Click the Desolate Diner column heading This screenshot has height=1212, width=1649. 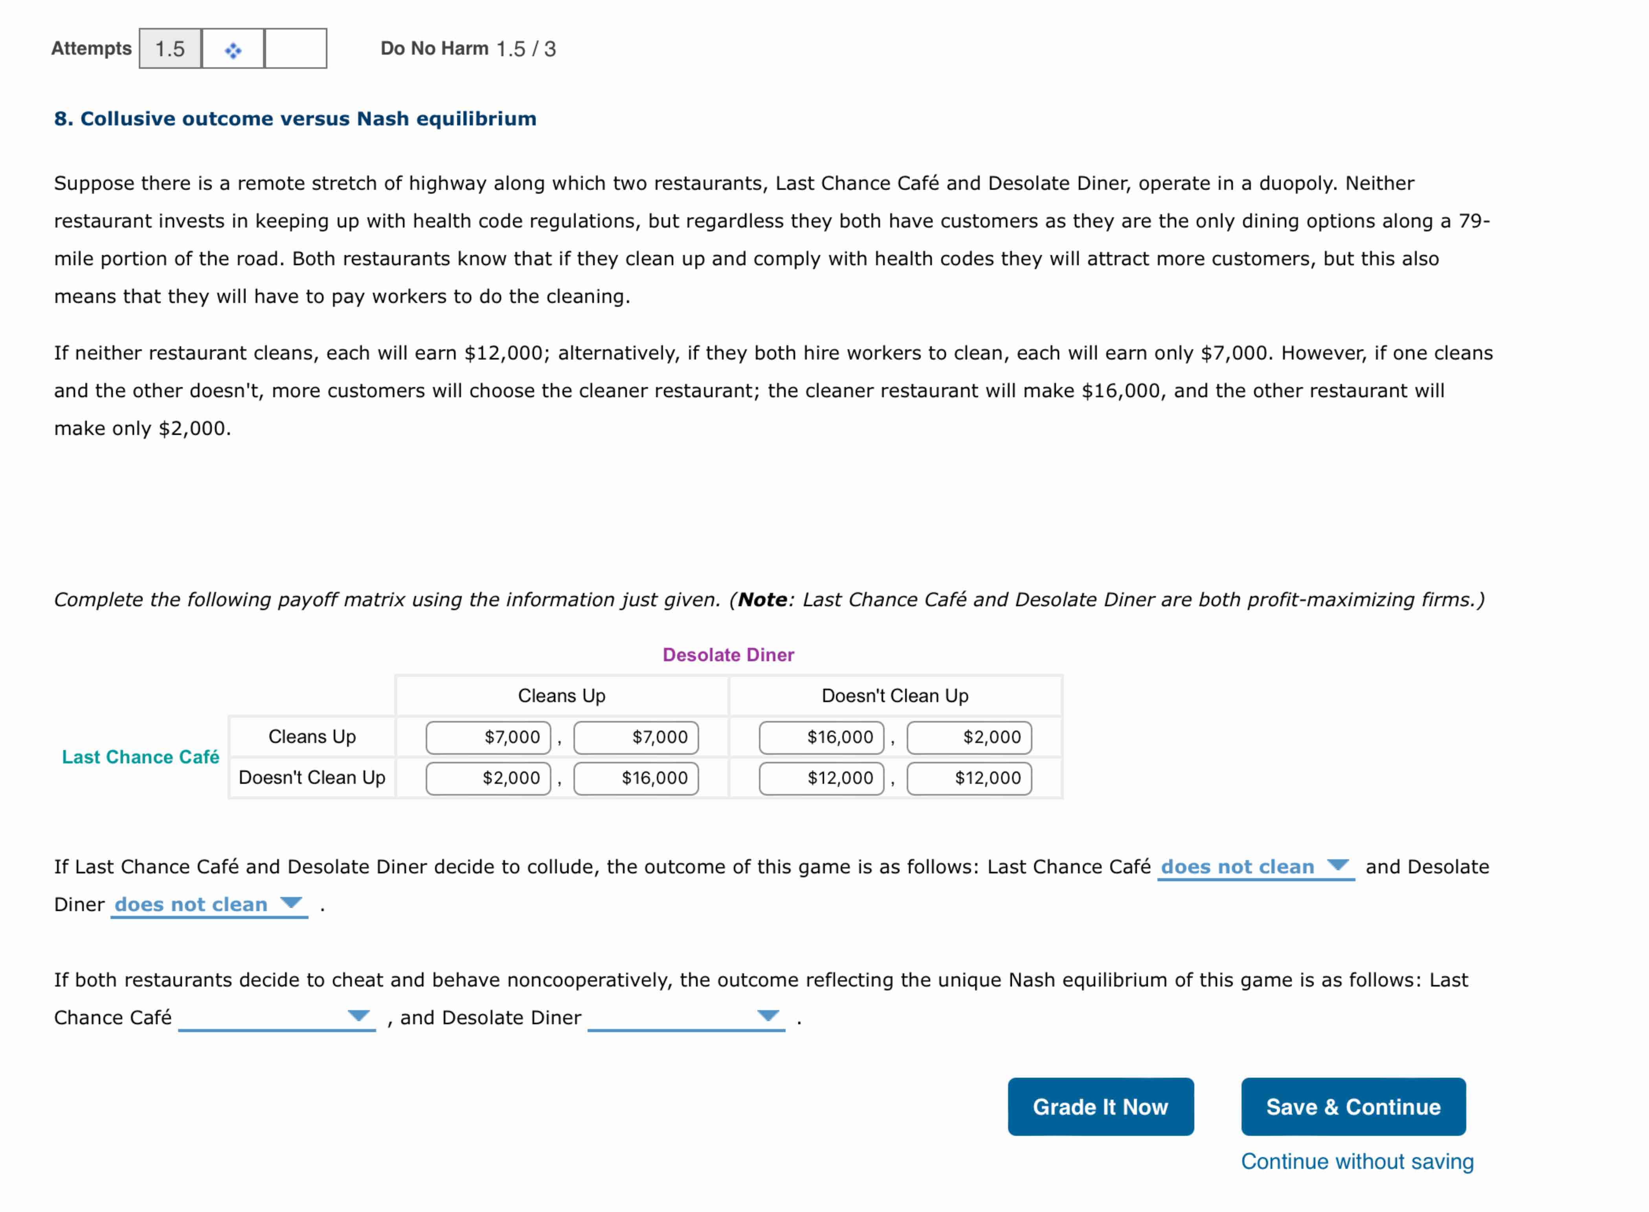[x=728, y=655]
